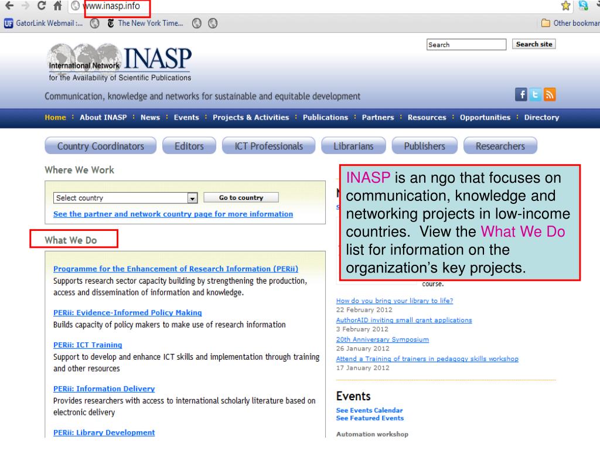
Task: Click the Where We Work heading
Action: click(x=79, y=170)
